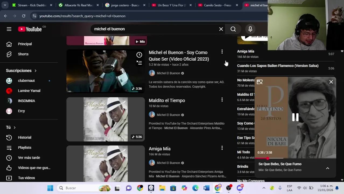Open the notifications bell in the tray

pyautogui.click(x=337, y=188)
